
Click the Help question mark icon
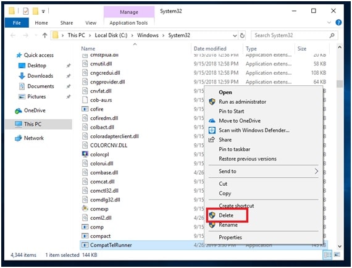click(338, 22)
